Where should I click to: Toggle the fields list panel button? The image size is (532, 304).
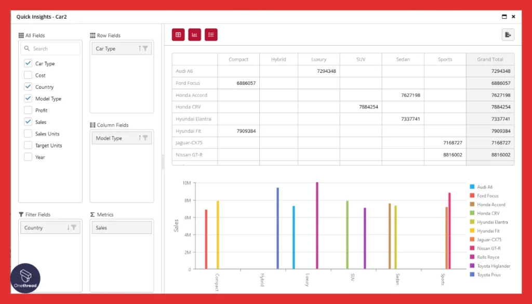click(211, 35)
